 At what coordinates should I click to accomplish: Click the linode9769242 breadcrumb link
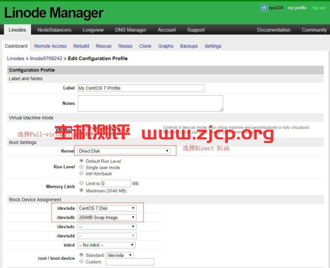coord(46,59)
